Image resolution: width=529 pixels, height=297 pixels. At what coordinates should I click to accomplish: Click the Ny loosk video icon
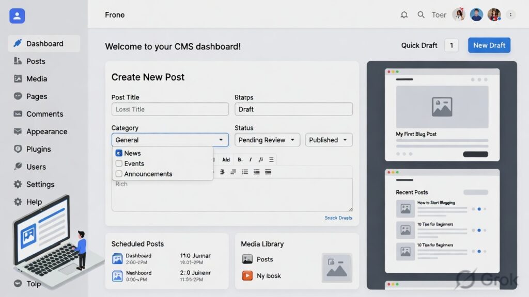247,275
